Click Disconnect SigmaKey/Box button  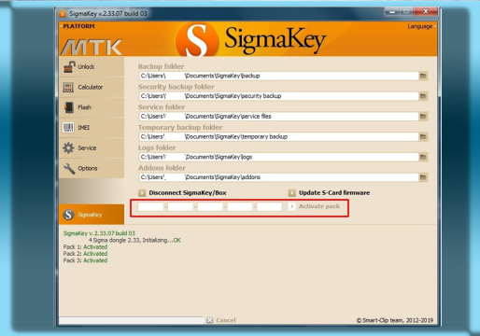click(182, 193)
